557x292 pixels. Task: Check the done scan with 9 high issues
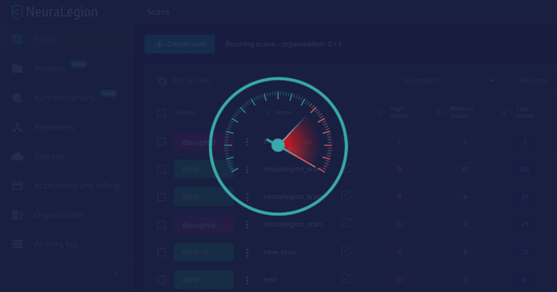pos(161,197)
